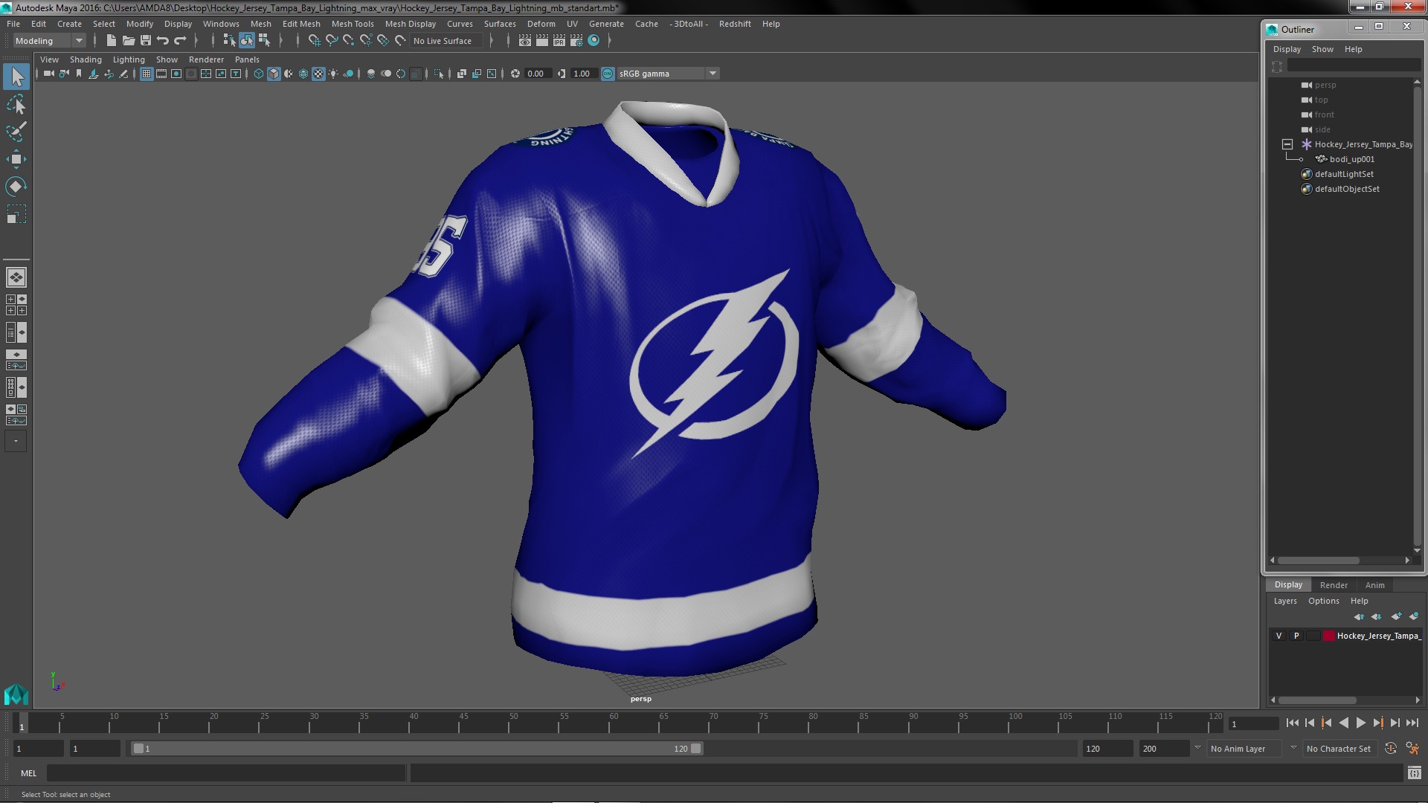Open the Modeling menu set dropdown
Viewport: 1428px width, 803px height.
(x=49, y=41)
